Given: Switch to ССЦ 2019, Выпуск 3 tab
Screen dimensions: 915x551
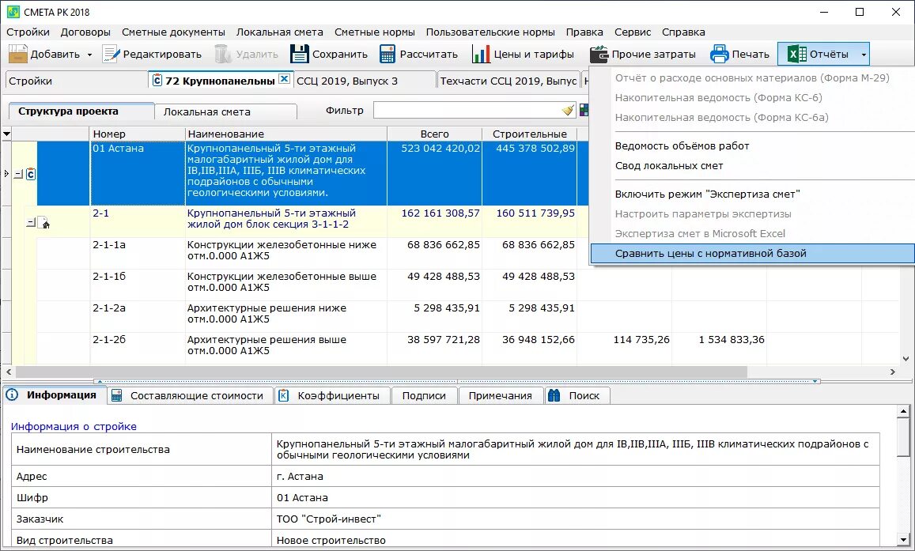Looking at the screenshot, I should pos(364,81).
